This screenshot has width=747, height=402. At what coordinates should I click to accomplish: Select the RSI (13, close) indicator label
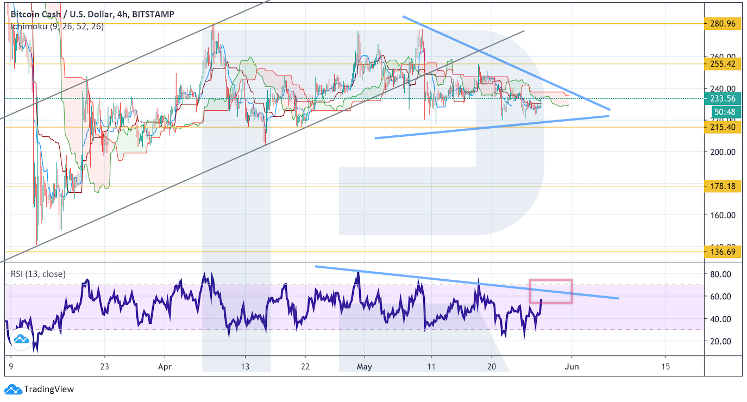pyautogui.click(x=38, y=274)
